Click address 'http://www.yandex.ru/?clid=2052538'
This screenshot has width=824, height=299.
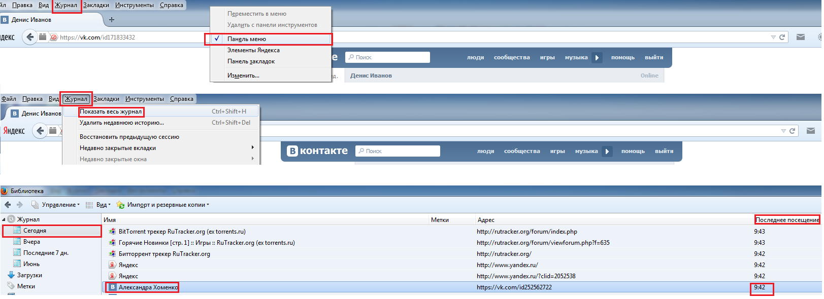pos(526,276)
